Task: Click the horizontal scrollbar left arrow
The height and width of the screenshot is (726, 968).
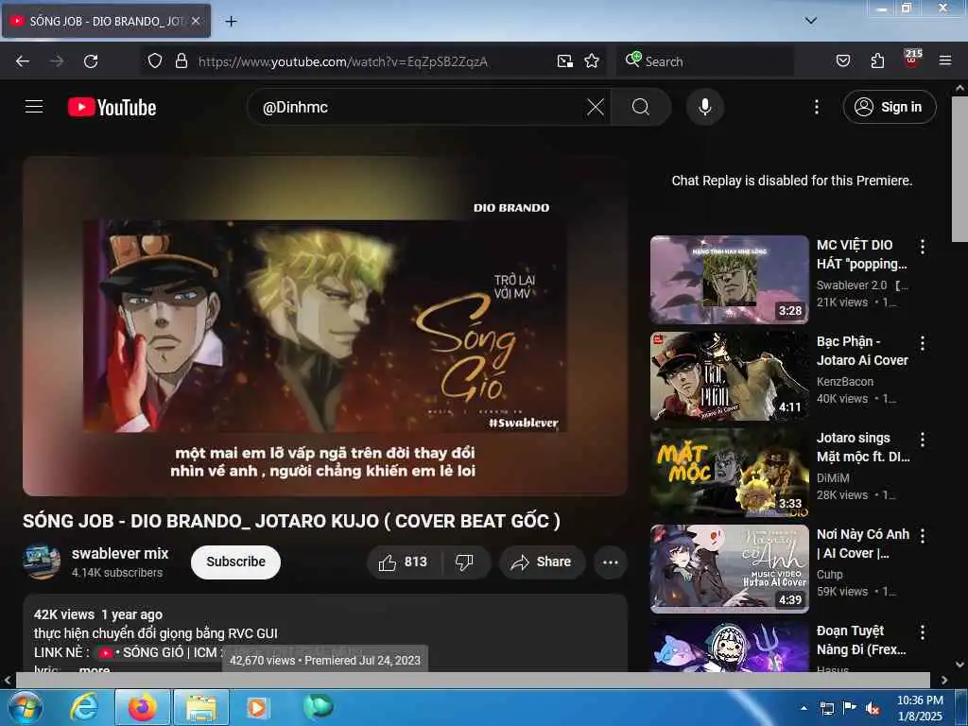Action: tap(8, 680)
